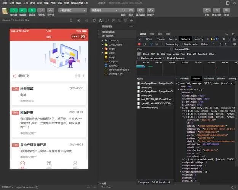Toggle the editor panel (编辑器) button
The image size is (238, 190).
[x=23, y=10]
